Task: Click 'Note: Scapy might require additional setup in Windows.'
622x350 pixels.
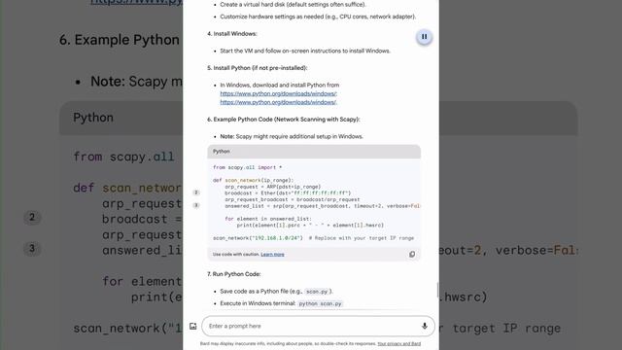Action: click(x=292, y=136)
